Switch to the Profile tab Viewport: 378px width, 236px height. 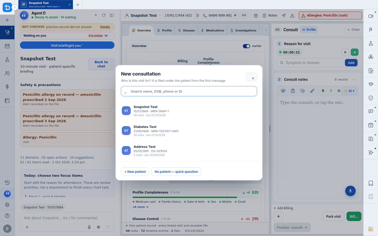coord(164,30)
